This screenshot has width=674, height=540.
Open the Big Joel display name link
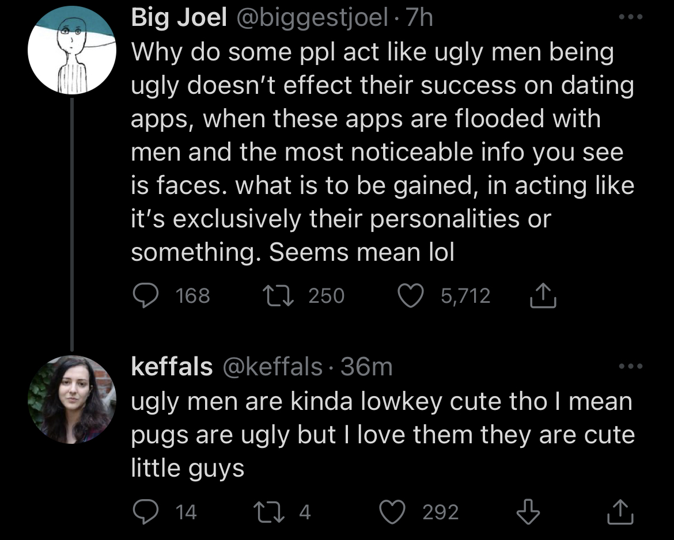tap(179, 18)
